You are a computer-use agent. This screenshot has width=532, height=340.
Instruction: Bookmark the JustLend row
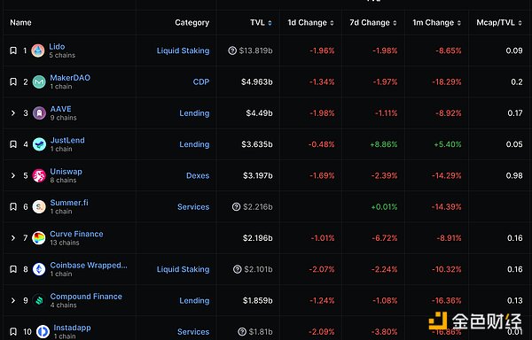13,144
